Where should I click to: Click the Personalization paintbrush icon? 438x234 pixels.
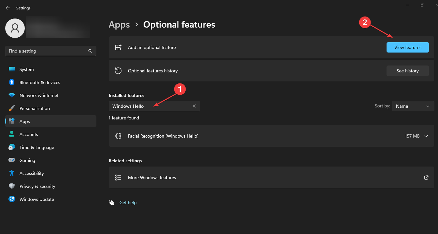point(12,108)
